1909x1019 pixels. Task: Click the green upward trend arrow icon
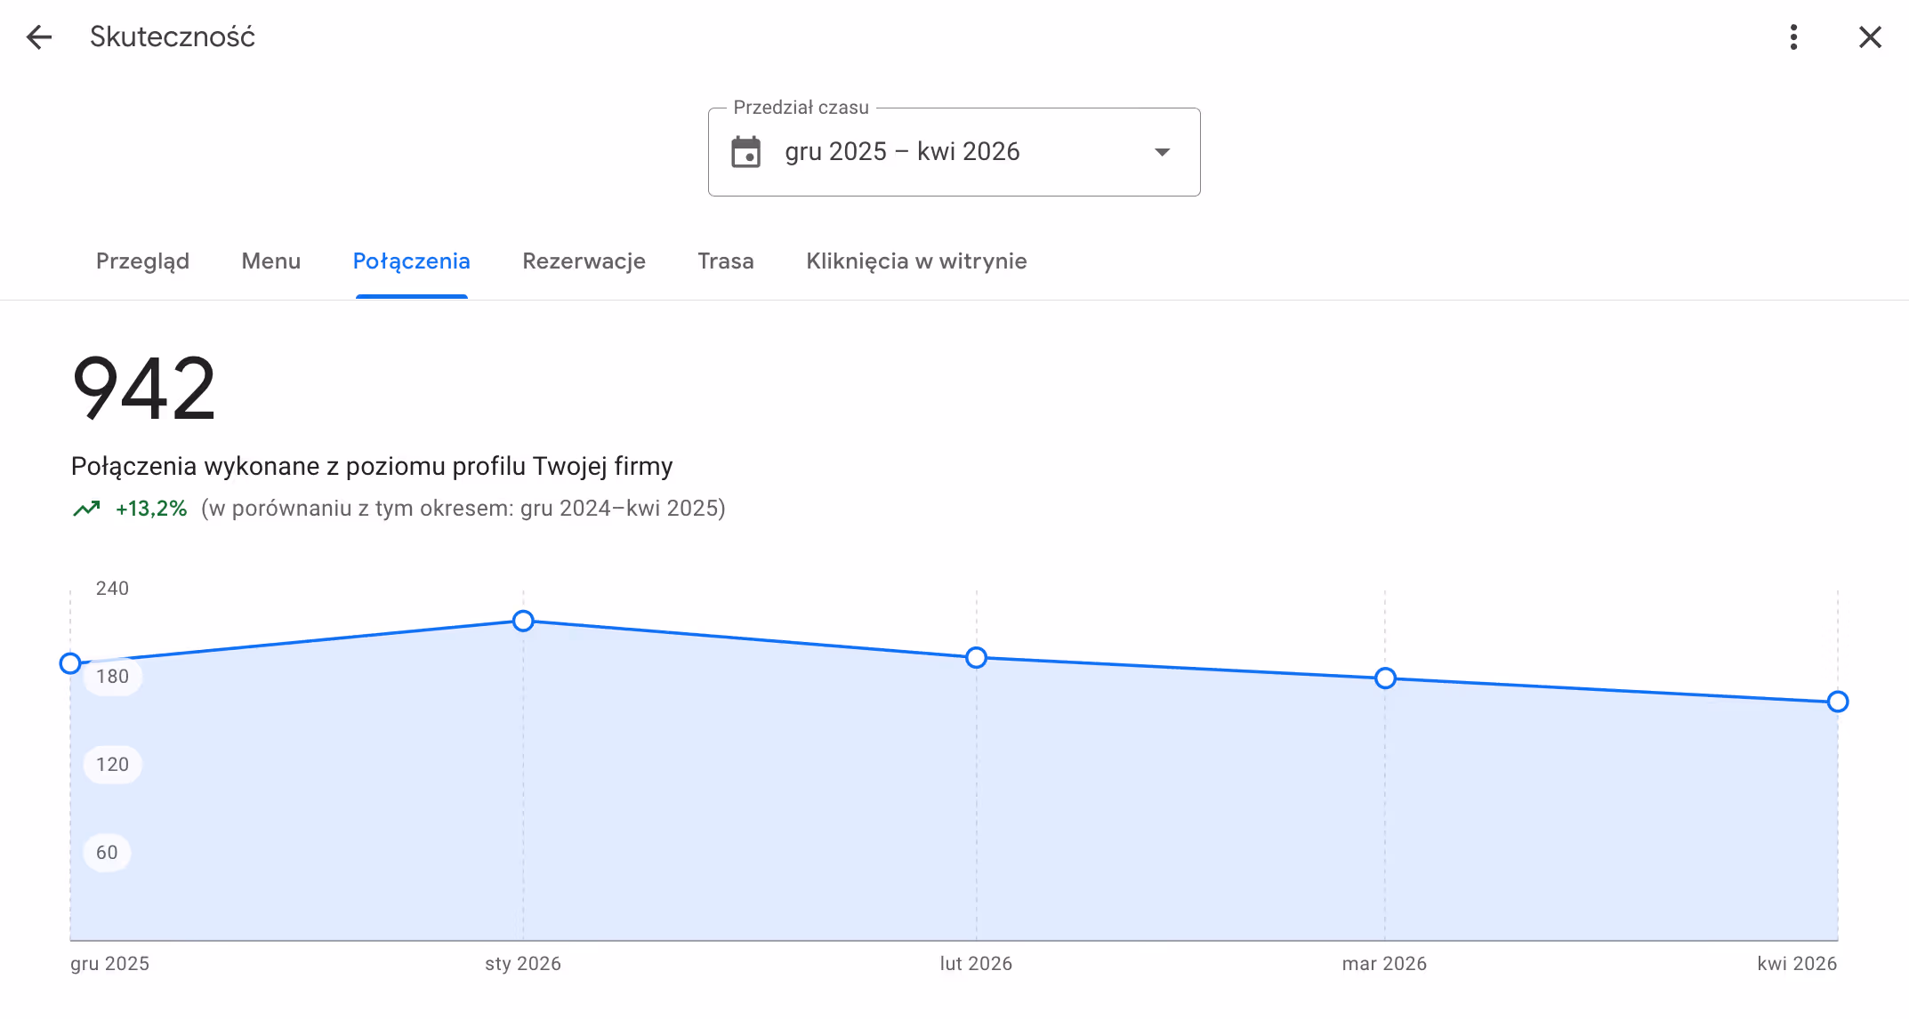(x=86, y=509)
